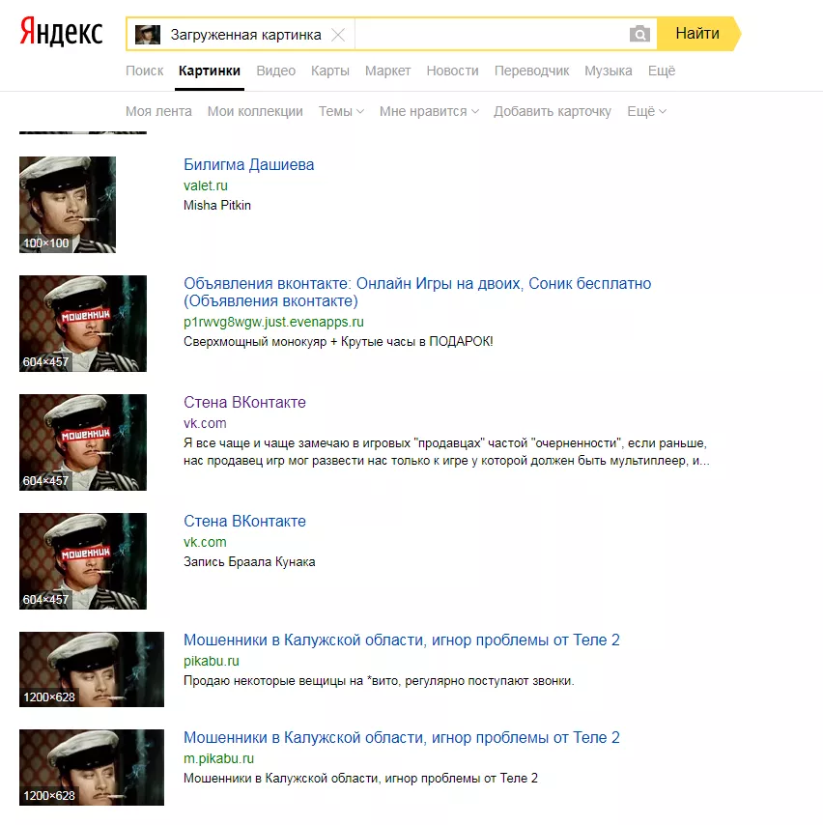Open the Стена ВКонтакте result about игровых продавцах
This screenshot has height=825, width=823.
[244, 403]
